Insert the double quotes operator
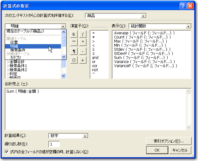Screen dimensions: 198x161 click(74, 42)
